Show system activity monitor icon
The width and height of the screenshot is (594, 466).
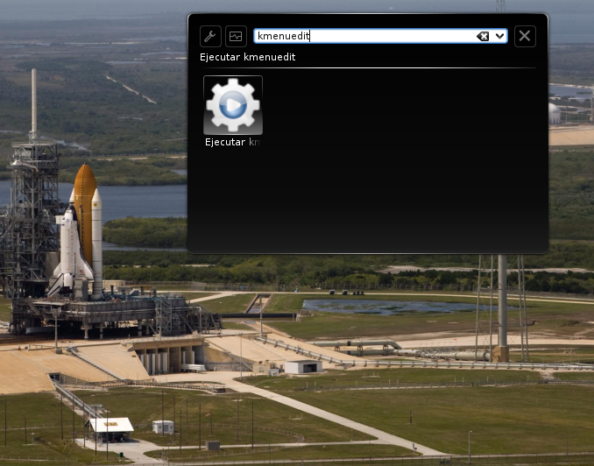click(236, 37)
